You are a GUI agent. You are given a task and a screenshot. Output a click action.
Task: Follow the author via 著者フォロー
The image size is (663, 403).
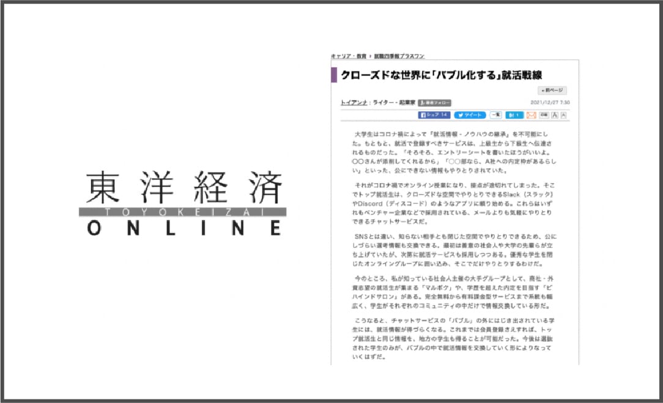tap(435, 102)
